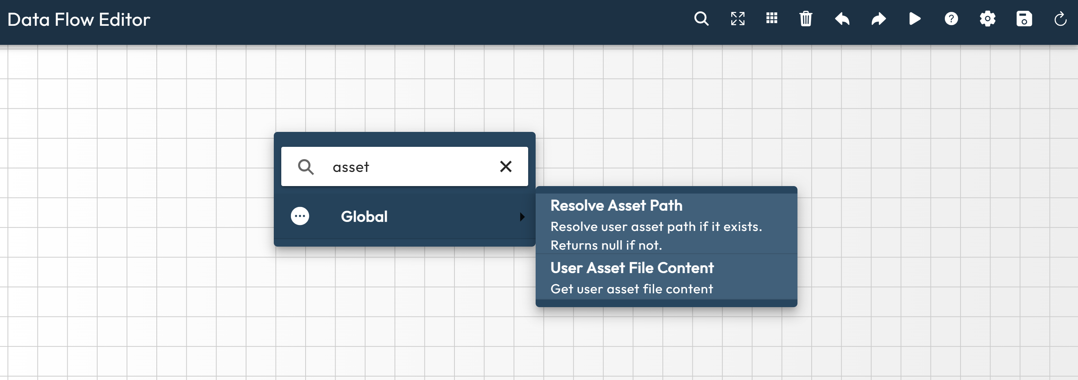
Task: Run the data flow with the play button
Action: pyautogui.click(x=915, y=19)
